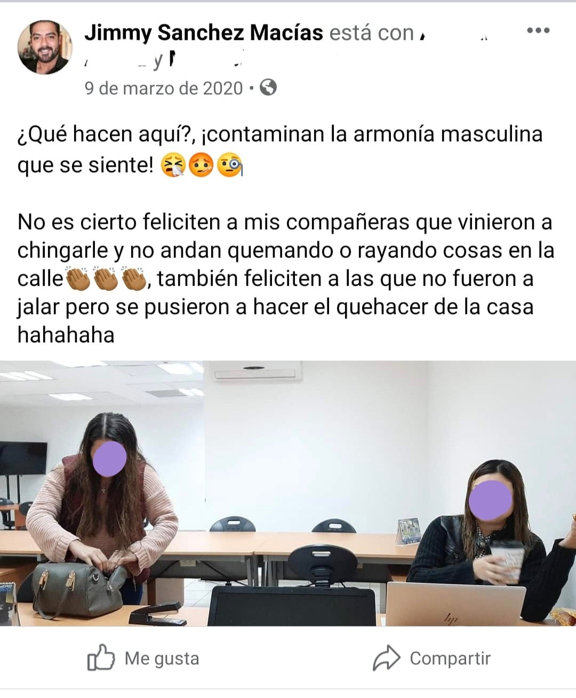Open the attached office photo
Screen dimensions: 576x698
click(288, 493)
